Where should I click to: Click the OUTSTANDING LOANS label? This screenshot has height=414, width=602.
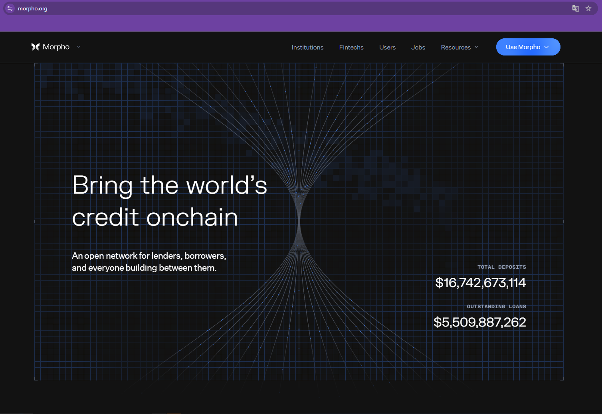coord(497,307)
